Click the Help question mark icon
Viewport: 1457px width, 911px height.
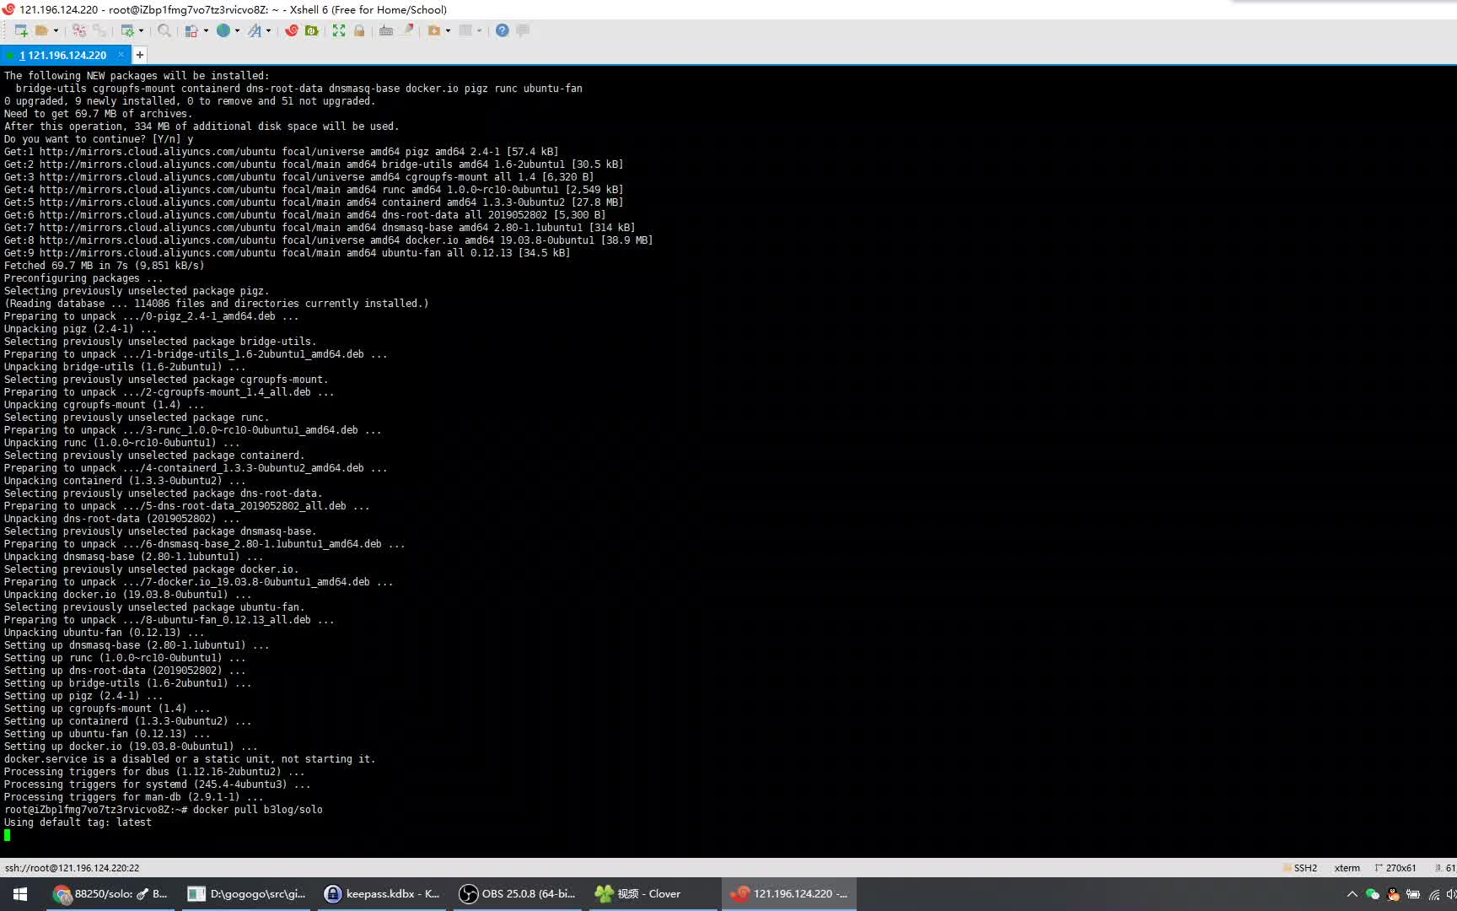[501, 31]
